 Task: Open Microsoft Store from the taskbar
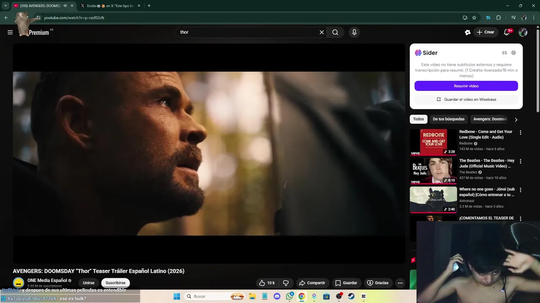pyautogui.click(x=326, y=296)
